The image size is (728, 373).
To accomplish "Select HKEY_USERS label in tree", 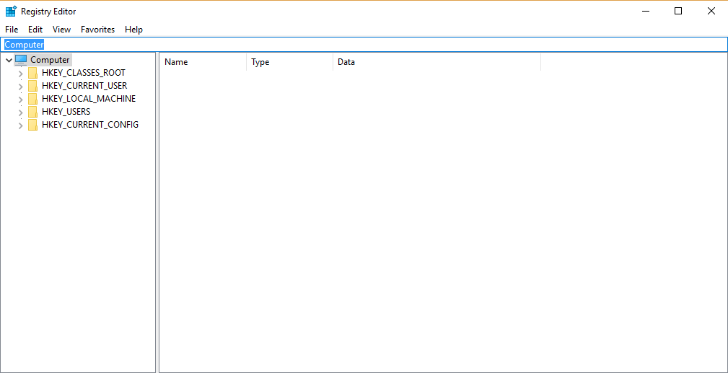I will (66, 112).
